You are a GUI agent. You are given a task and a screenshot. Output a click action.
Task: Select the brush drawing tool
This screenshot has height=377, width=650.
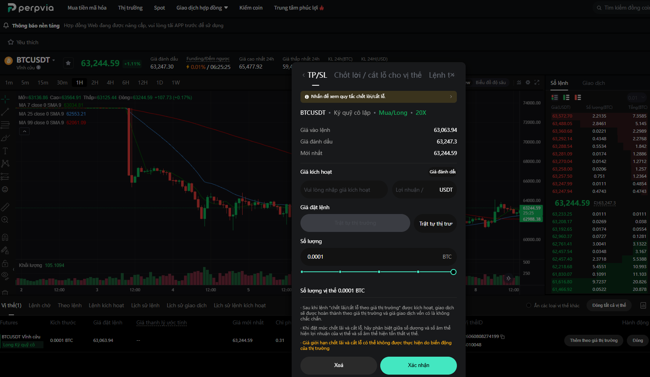coord(5,138)
